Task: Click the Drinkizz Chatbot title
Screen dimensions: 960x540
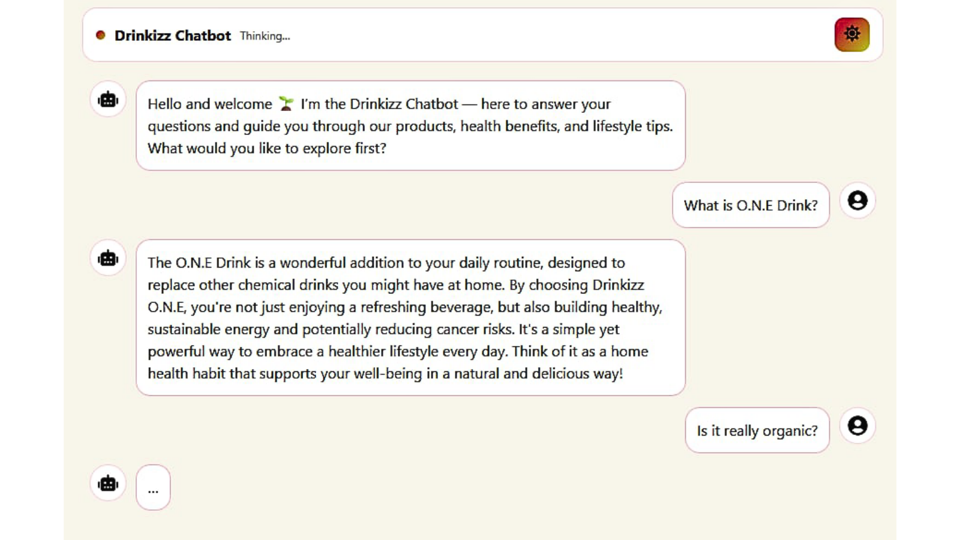Action: tap(172, 35)
